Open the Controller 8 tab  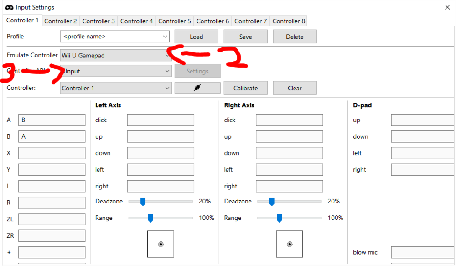(x=289, y=21)
